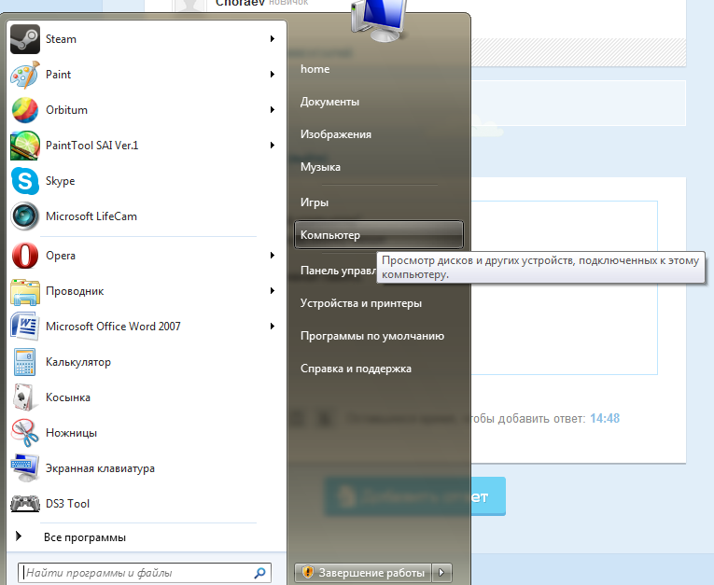Launch Opera from its red icon

pos(25,256)
